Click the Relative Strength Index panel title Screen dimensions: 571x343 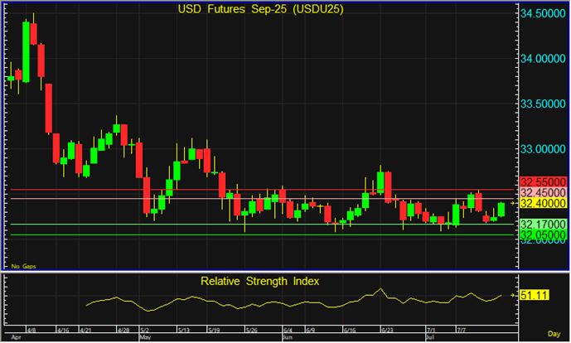tap(260, 281)
